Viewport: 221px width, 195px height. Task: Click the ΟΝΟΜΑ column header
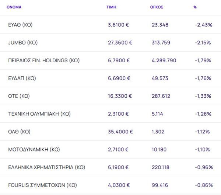click(14, 7)
